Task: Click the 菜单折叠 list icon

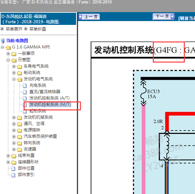Action: (26, 29)
